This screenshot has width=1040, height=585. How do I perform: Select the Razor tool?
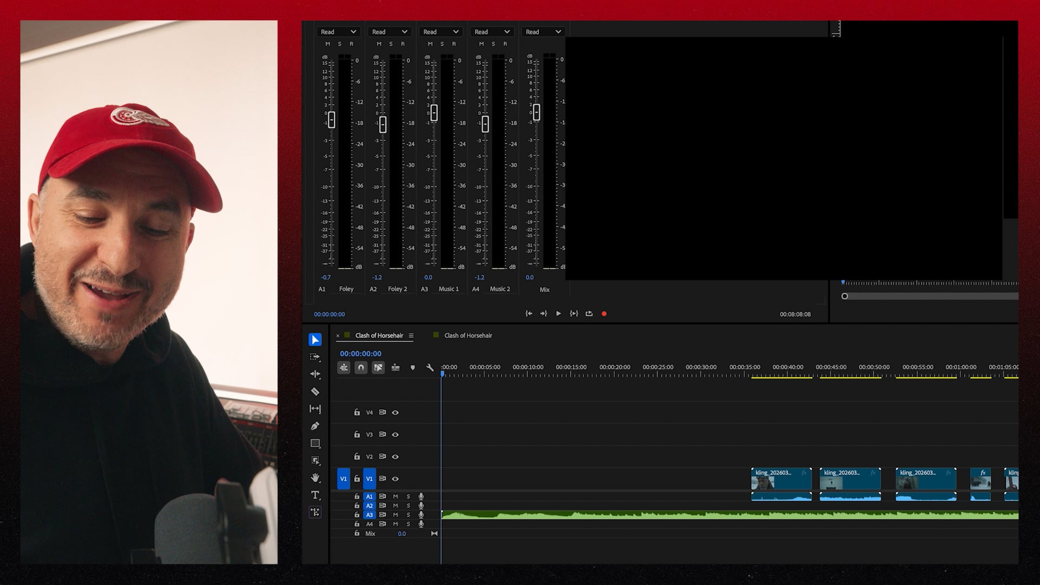coord(316,392)
